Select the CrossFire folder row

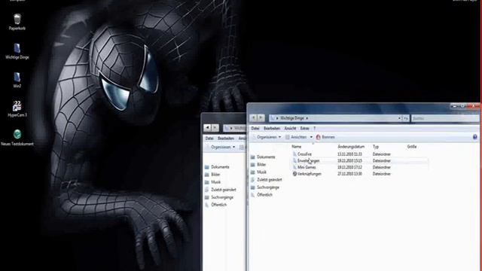pos(359,154)
